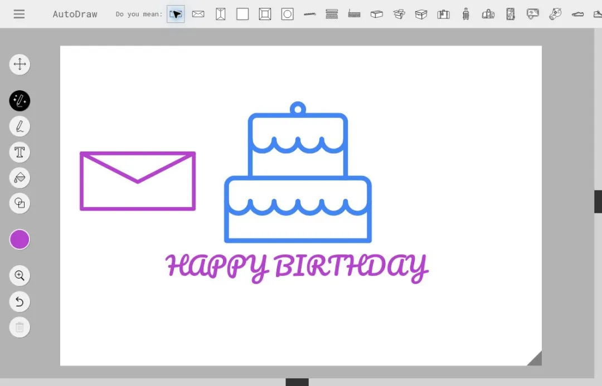This screenshot has height=386, width=602.
Task: Pick the keyboard suggestion
Action: click(x=354, y=14)
